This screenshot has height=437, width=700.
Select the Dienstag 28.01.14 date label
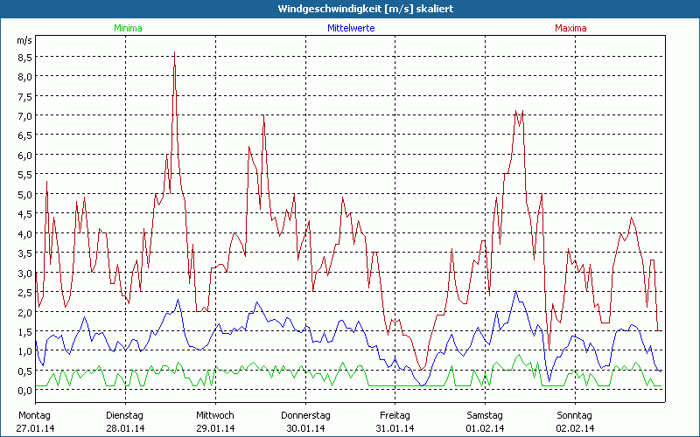tap(124, 421)
